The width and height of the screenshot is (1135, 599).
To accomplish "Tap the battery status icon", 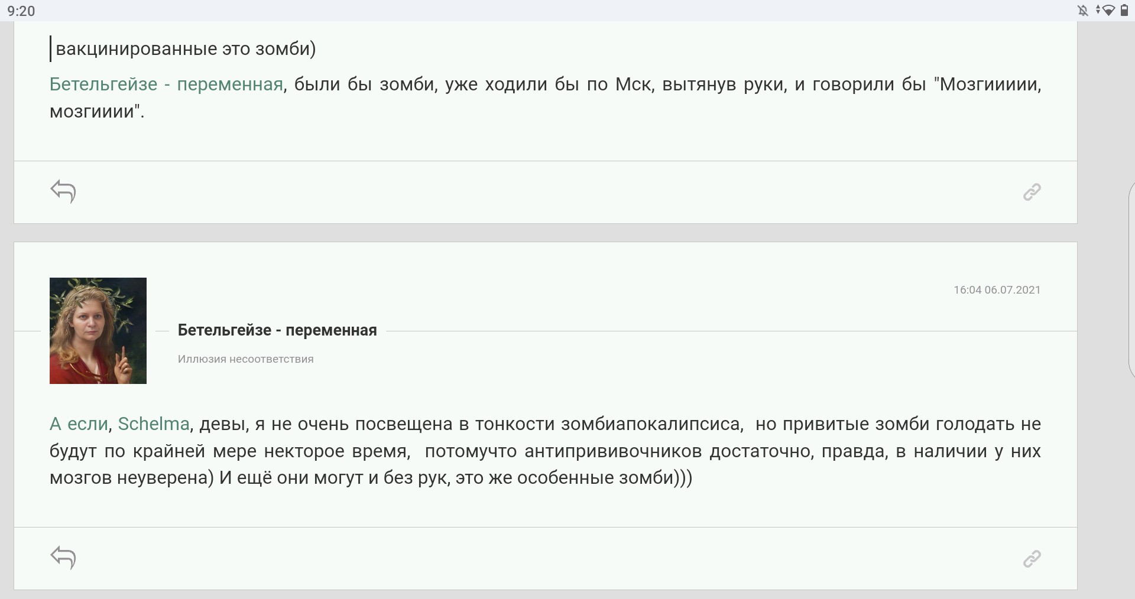I will [x=1124, y=10].
